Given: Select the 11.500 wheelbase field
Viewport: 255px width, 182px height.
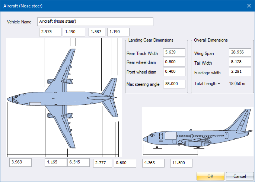Looking at the screenshot, I should [181, 163].
